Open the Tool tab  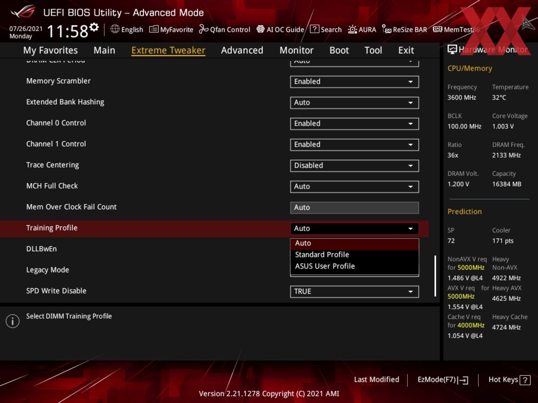[x=373, y=50]
